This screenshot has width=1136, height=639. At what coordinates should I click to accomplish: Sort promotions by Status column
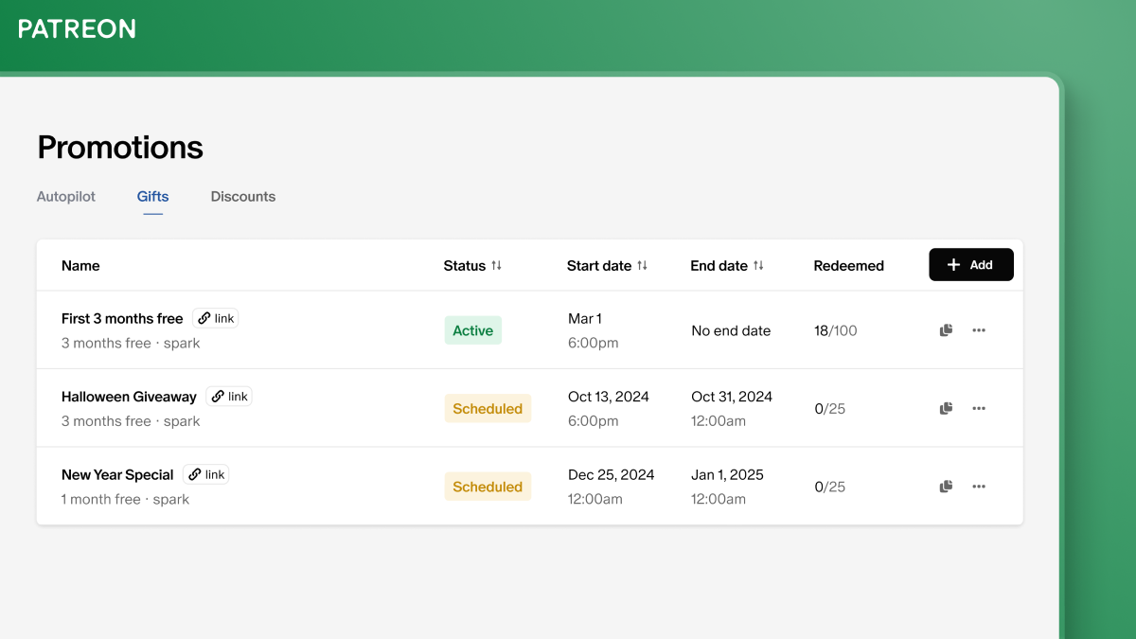472,266
